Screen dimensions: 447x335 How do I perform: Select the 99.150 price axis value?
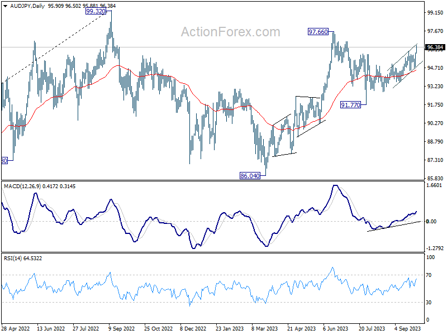click(x=435, y=12)
